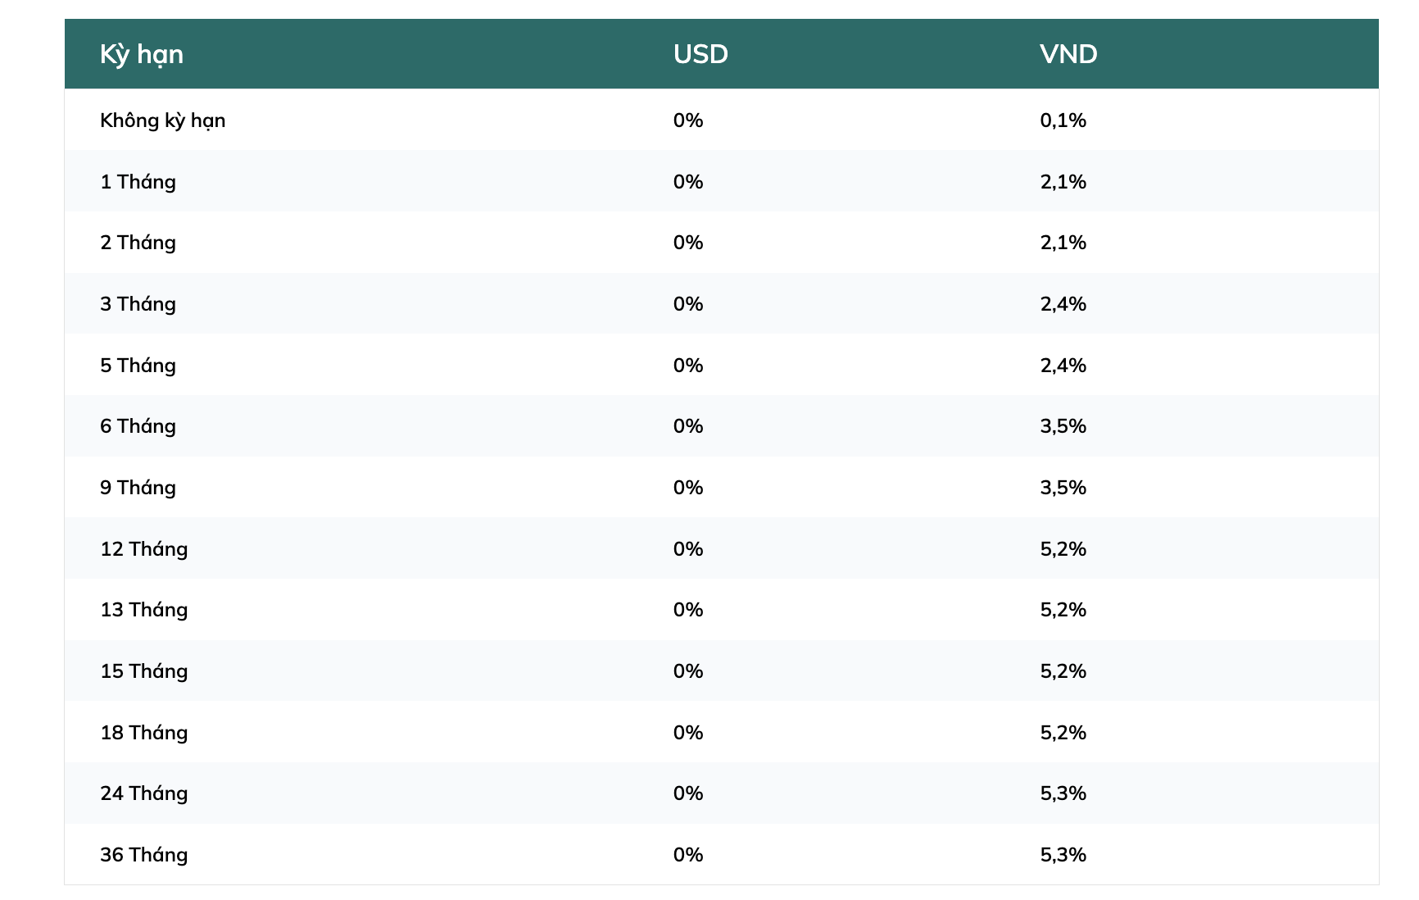Select the Không kỳ hạn row label
The width and height of the screenshot is (1419, 900).
pyautogui.click(x=162, y=120)
